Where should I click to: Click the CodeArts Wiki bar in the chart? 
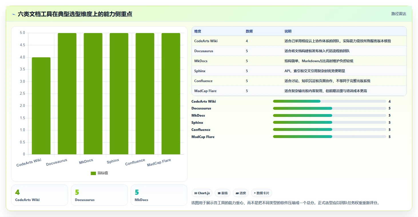41,106
